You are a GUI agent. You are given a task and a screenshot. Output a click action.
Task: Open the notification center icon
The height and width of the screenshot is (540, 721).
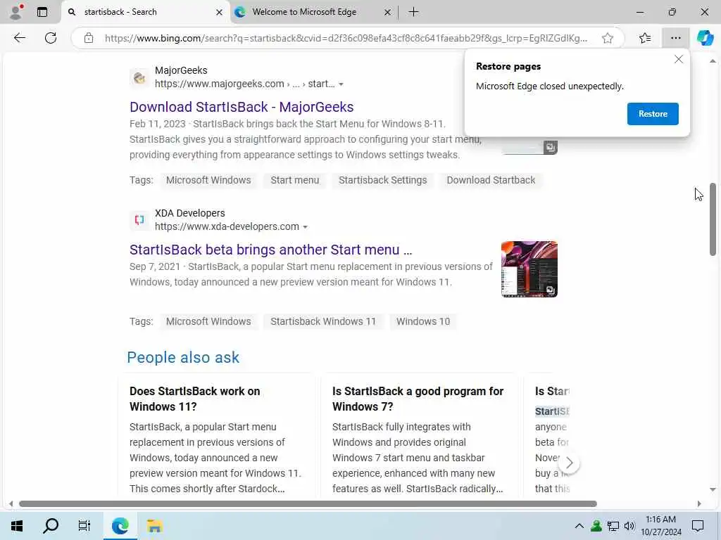[x=698, y=526]
